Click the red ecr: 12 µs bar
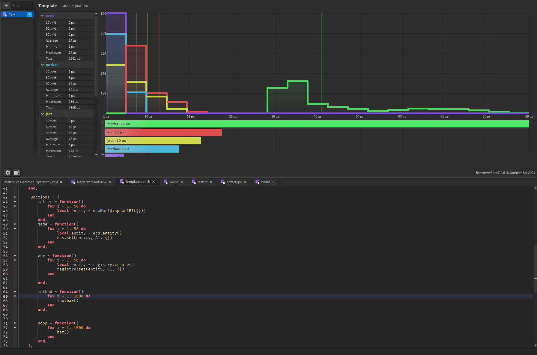537x355 pixels. (163, 132)
